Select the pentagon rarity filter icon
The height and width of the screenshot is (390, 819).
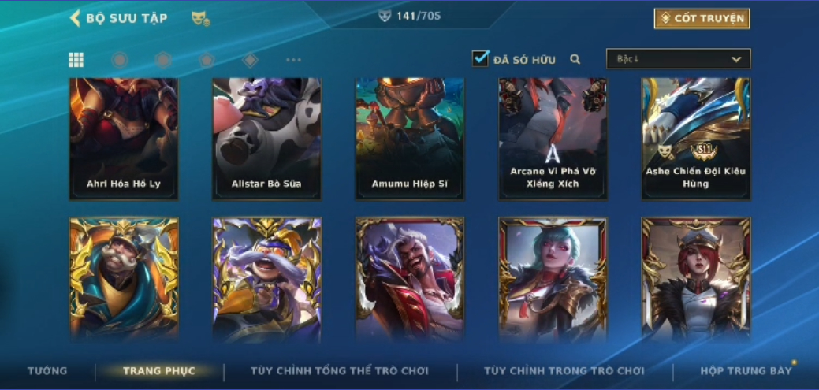click(207, 60)
